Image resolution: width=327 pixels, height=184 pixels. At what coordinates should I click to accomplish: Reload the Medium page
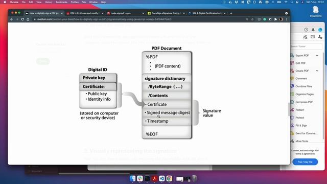coord(22,19)
